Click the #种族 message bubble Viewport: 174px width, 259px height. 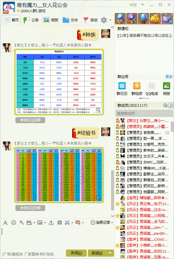point(88,35)
